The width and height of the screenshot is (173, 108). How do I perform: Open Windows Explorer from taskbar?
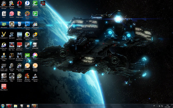click(16, 106)
